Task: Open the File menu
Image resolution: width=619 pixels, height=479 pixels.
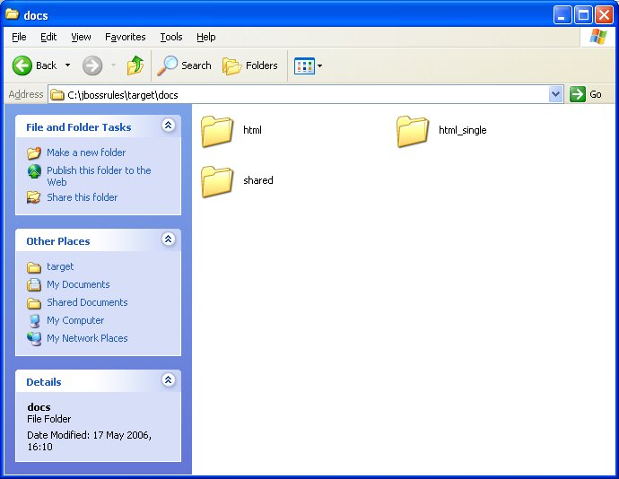Action: tap(19, 37)
